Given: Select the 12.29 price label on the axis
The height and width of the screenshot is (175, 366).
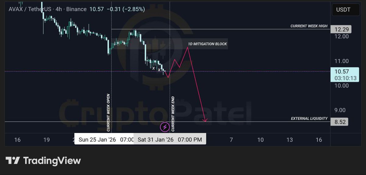Looking at the screenshot, I should click(341, 29).
